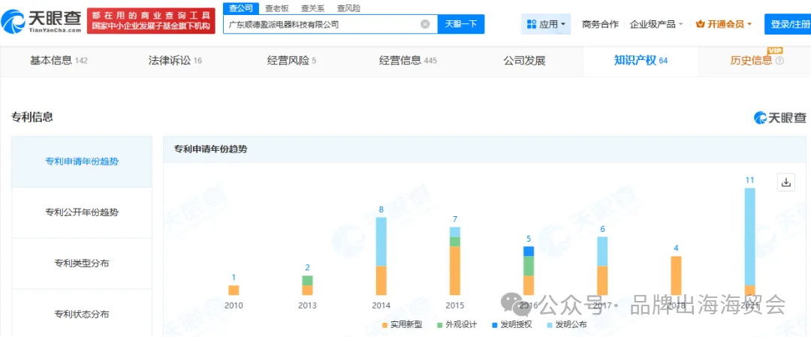Open the 经营信息 tab
This screenshot has height=337, width=811.
[x=408, y=61]
